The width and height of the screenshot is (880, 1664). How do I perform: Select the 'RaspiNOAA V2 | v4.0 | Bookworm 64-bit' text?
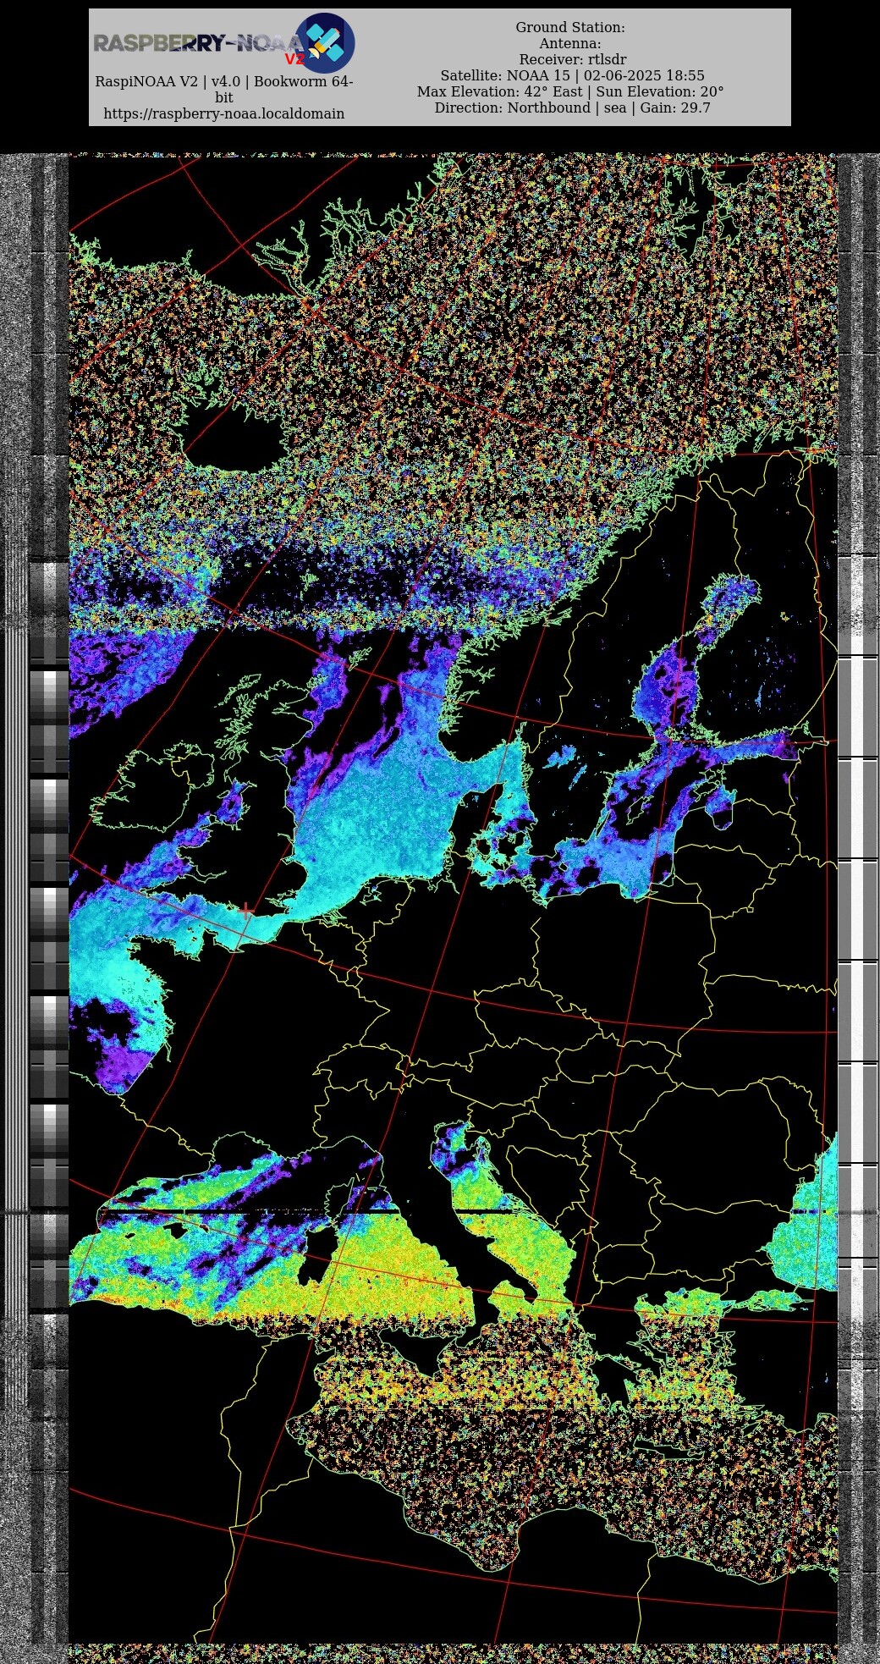224,89
